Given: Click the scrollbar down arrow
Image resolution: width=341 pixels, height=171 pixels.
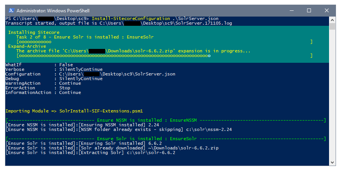Looking at the screenshot, I should tap(332, 163).
